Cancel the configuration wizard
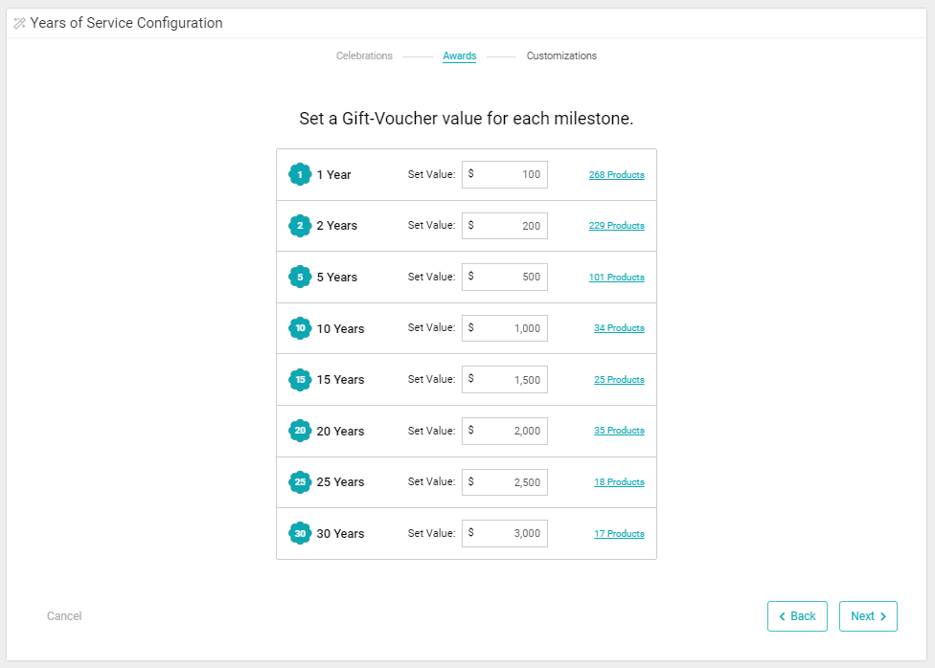 [x=64, y=616]
